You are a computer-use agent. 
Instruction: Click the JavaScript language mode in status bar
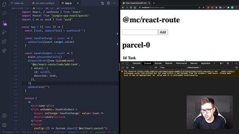(x=100, y=132)
